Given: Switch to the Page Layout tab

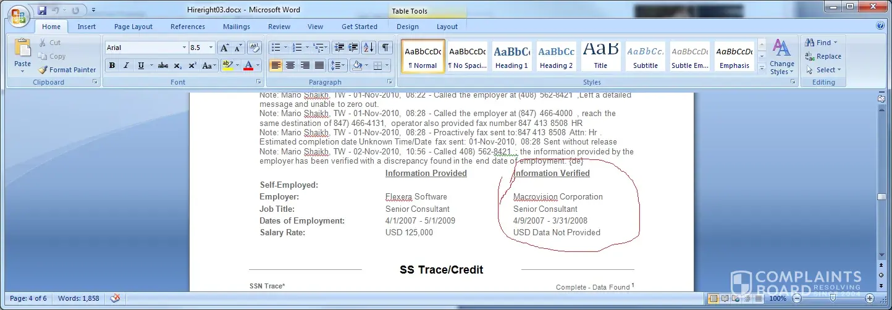Looking at the screenshot, I should coord(133,27).
